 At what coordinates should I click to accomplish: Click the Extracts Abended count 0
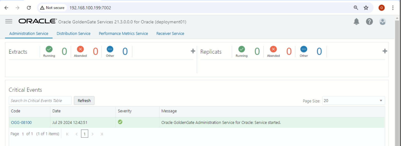(x=95, y=52)
